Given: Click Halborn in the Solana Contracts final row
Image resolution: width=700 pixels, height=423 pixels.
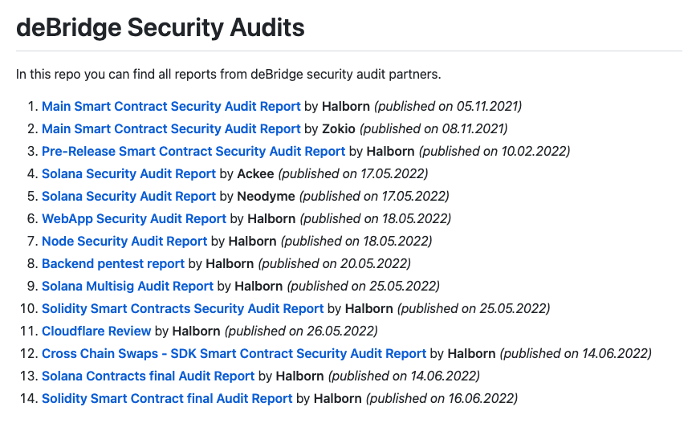Looking at the screenshot, I should 300,376.
